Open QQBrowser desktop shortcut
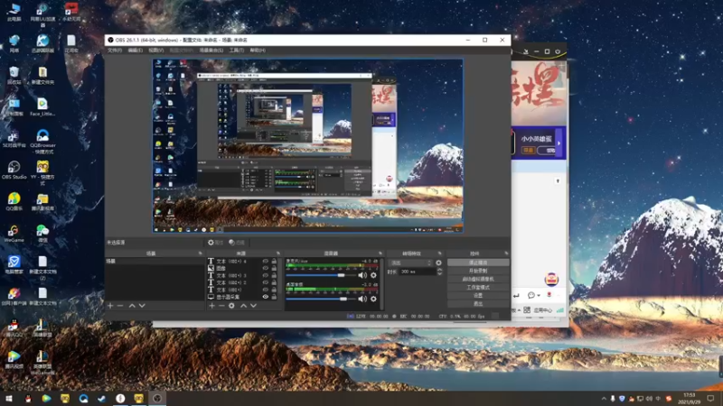723x406 pixels. [x=42, y=142]
